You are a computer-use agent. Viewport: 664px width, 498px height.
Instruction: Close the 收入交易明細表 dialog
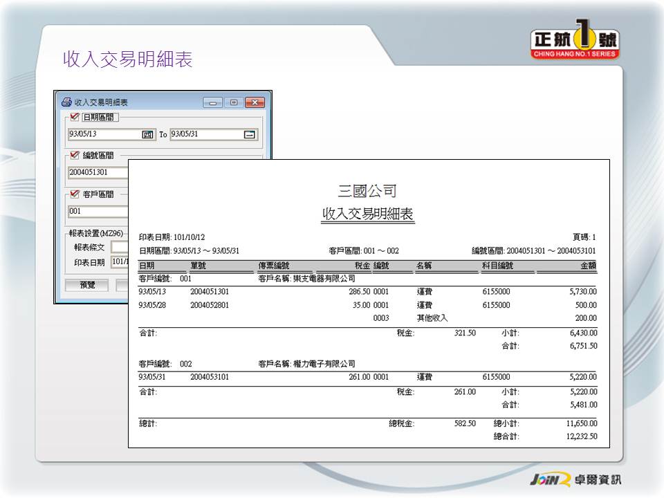click(x=255, y=102)
